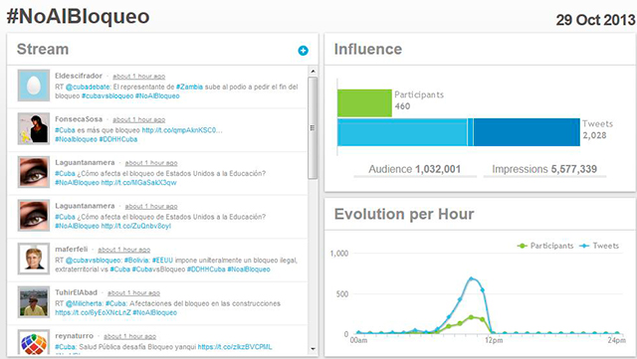Open the maferfeli profile photo

34,259
